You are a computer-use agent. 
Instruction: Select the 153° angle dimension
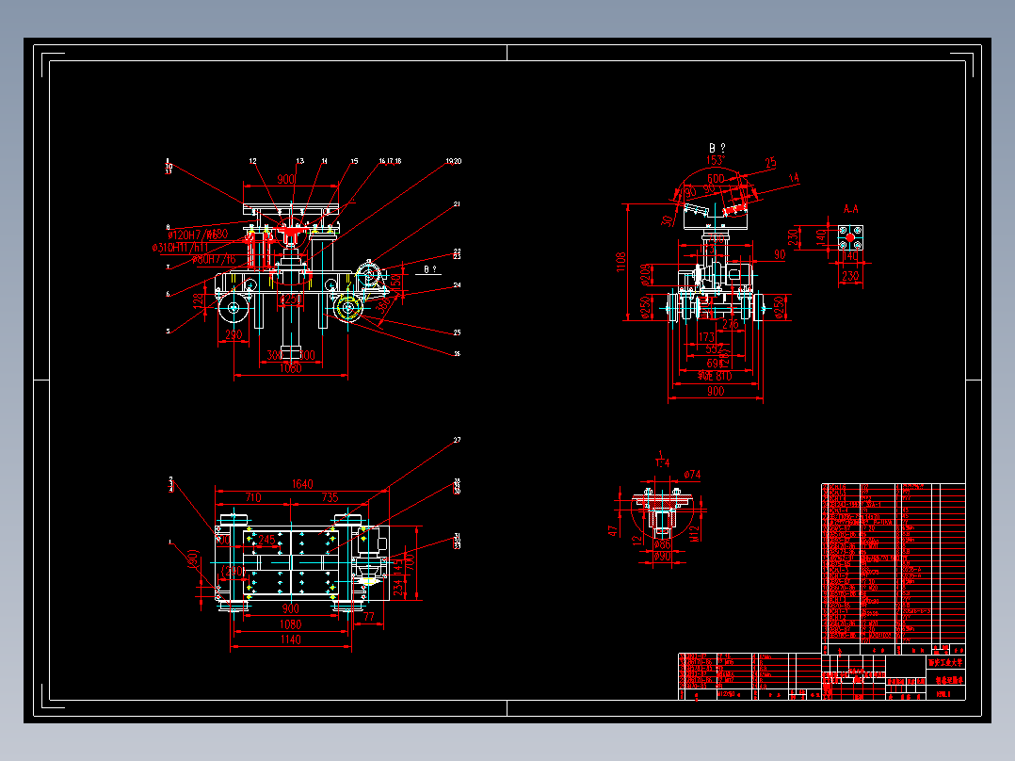tap(716, 160)
